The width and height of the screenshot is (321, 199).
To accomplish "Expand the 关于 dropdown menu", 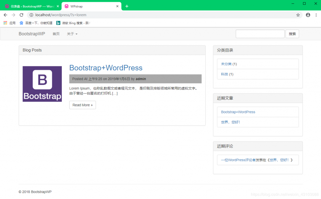I will click(x=72, y=34).
